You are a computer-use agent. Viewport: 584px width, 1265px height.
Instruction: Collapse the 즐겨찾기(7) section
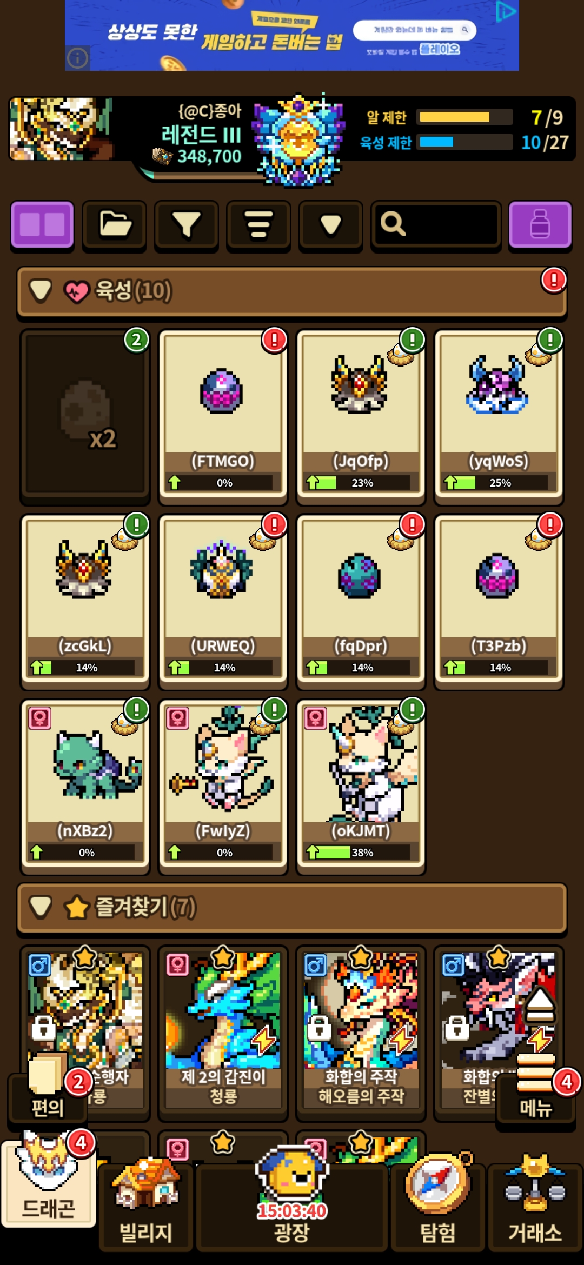pos(41,907)
